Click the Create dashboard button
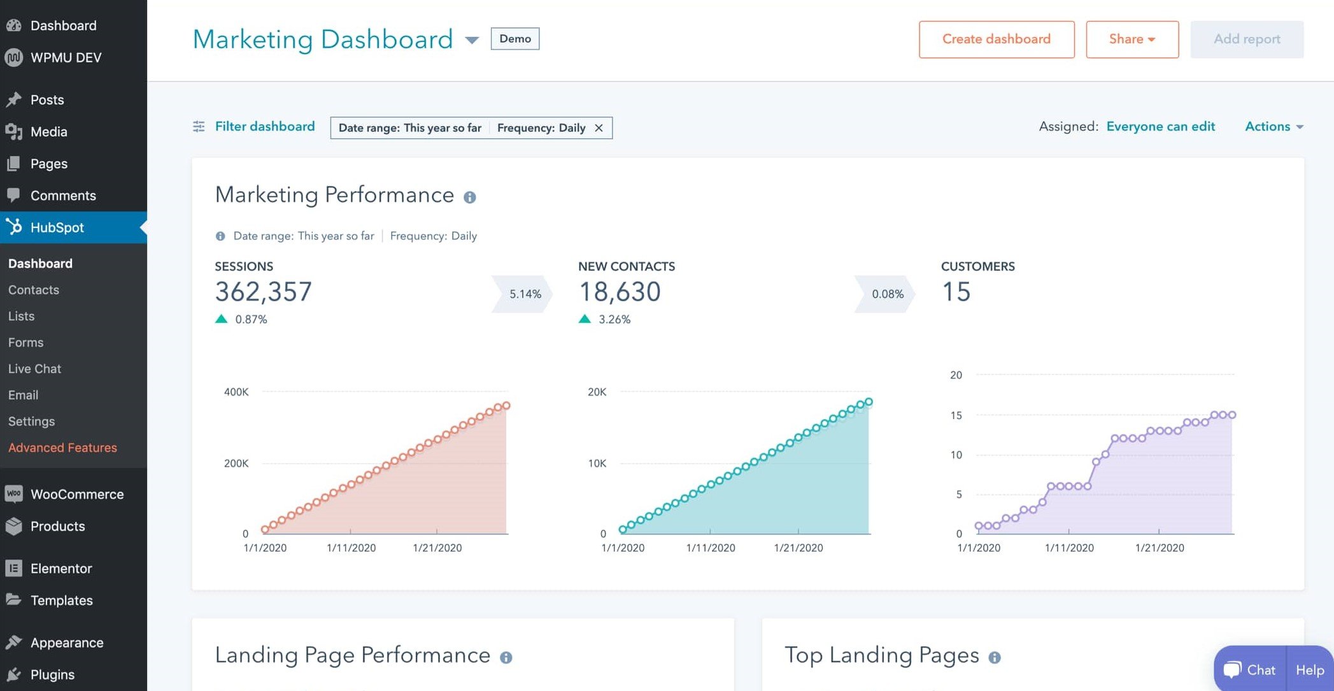1334x691 pixels. tap(996, 39)
